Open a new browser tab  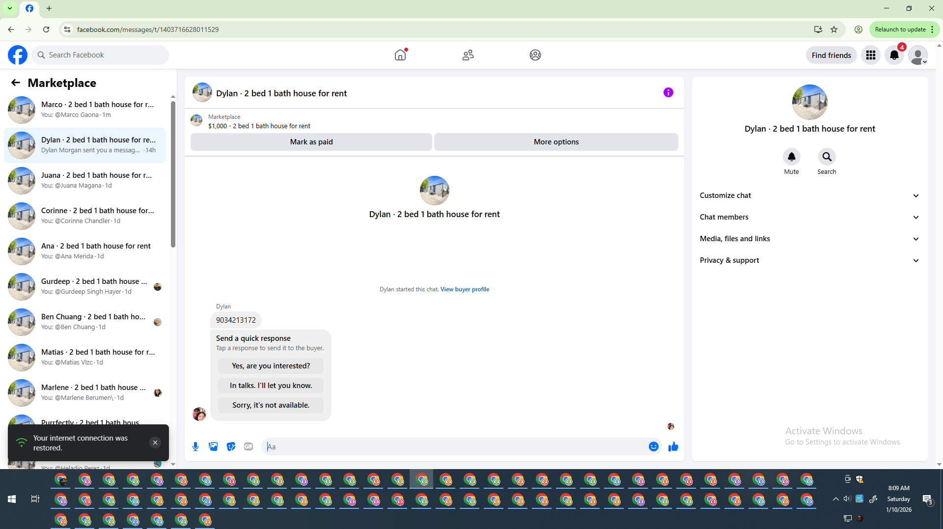[x=49, y=8]
